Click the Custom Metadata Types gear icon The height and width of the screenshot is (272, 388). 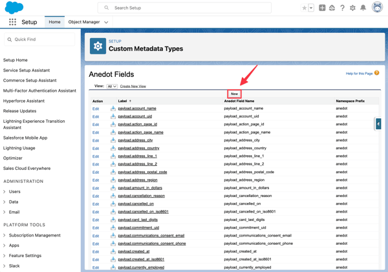(x=98, y=46)
